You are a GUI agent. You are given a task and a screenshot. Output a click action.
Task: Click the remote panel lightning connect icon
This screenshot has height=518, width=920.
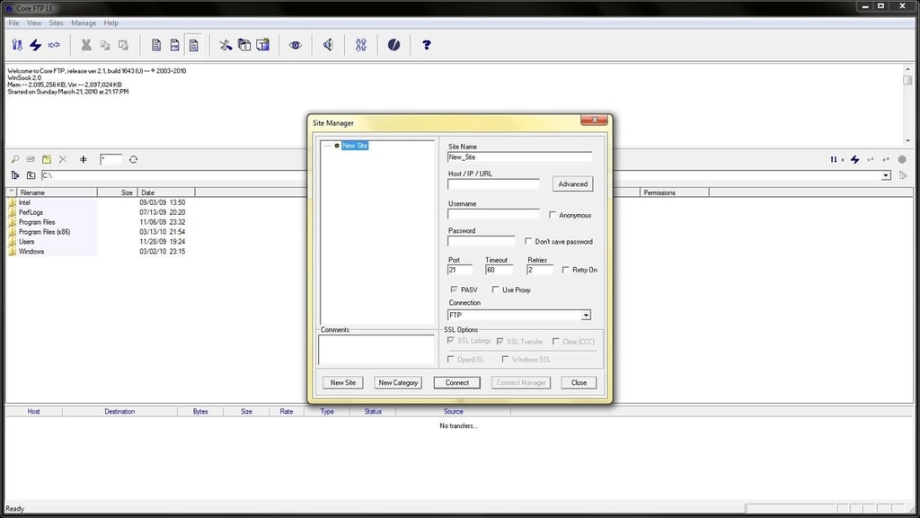pos(855,159)
